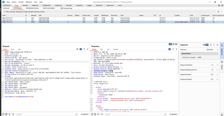Click the globe icon in the top right

pyautogui.click(x=219, y=5)
